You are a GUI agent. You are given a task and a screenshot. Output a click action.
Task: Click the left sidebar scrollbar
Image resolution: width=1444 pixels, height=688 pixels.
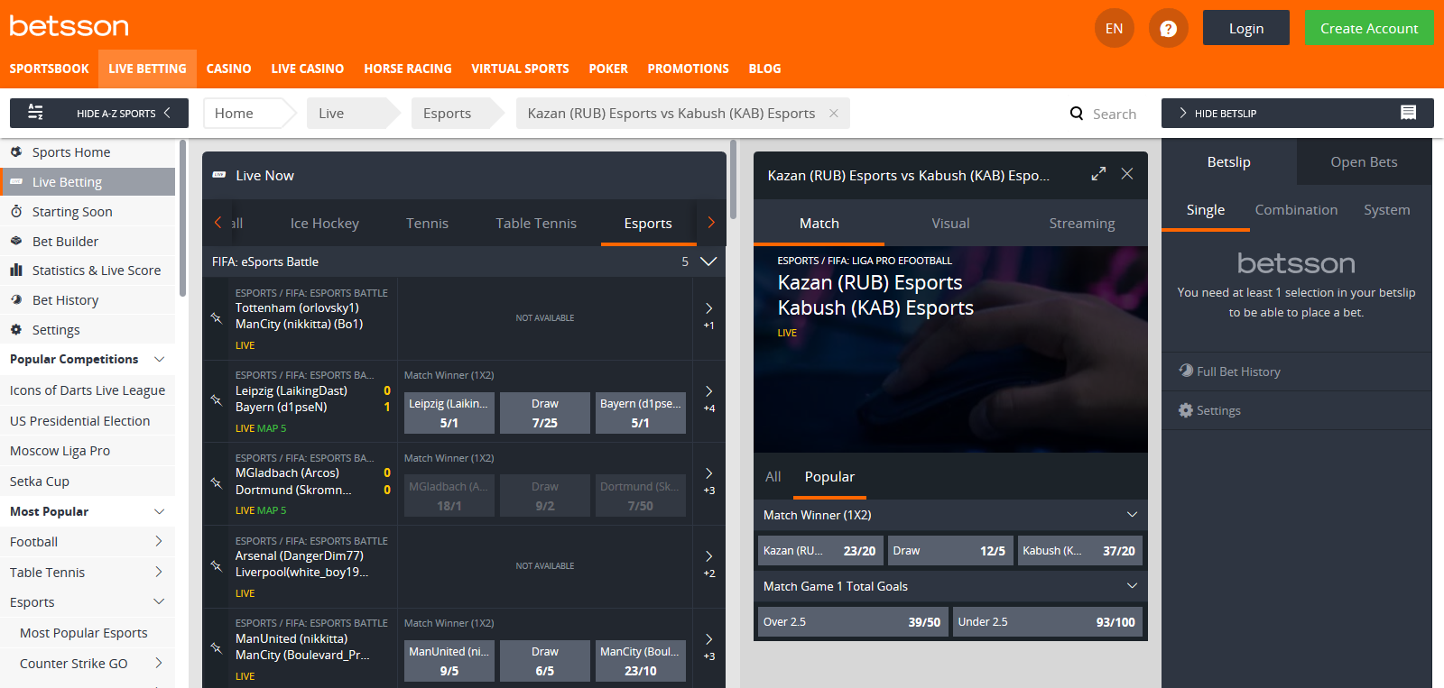pos(183,218)
